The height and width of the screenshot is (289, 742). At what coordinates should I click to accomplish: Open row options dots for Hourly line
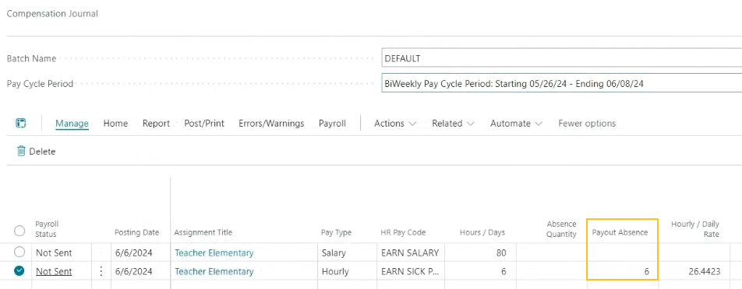point(101,272)
